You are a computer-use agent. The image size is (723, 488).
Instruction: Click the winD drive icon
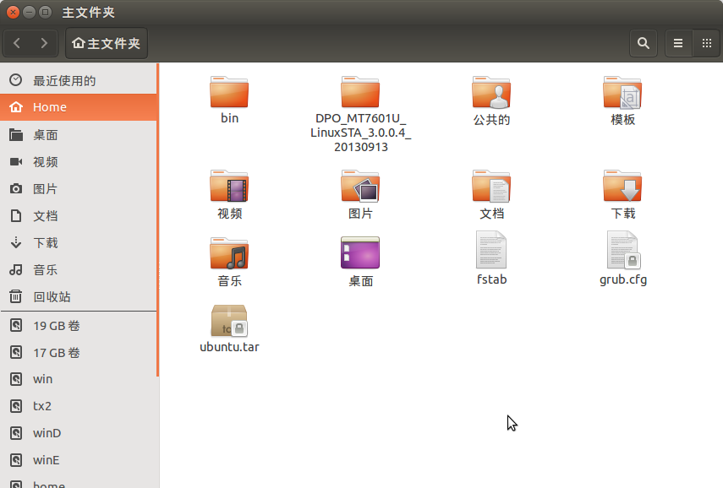(x=16, y=433)
